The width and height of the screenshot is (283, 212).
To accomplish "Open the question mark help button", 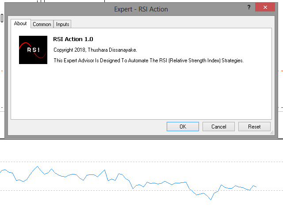I will tap(249, 7).
